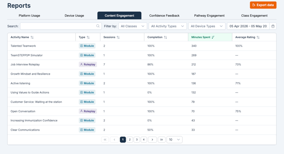Image resolution: width=284 pixels, height=154 pixels.
Task: Click the 50% completion value
Action: pyautogui.click(x=150, y=130)
